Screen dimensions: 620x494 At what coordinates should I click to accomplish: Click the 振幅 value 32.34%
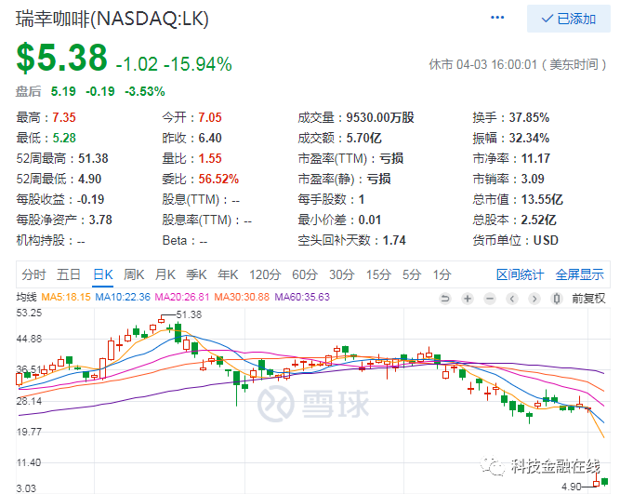(529, 138)
